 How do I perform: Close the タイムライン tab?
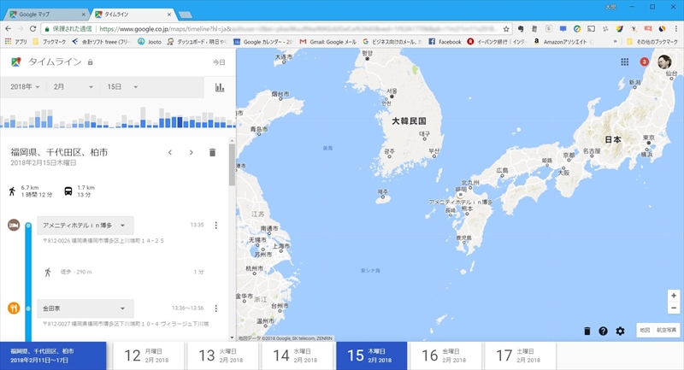coord(169,15)
